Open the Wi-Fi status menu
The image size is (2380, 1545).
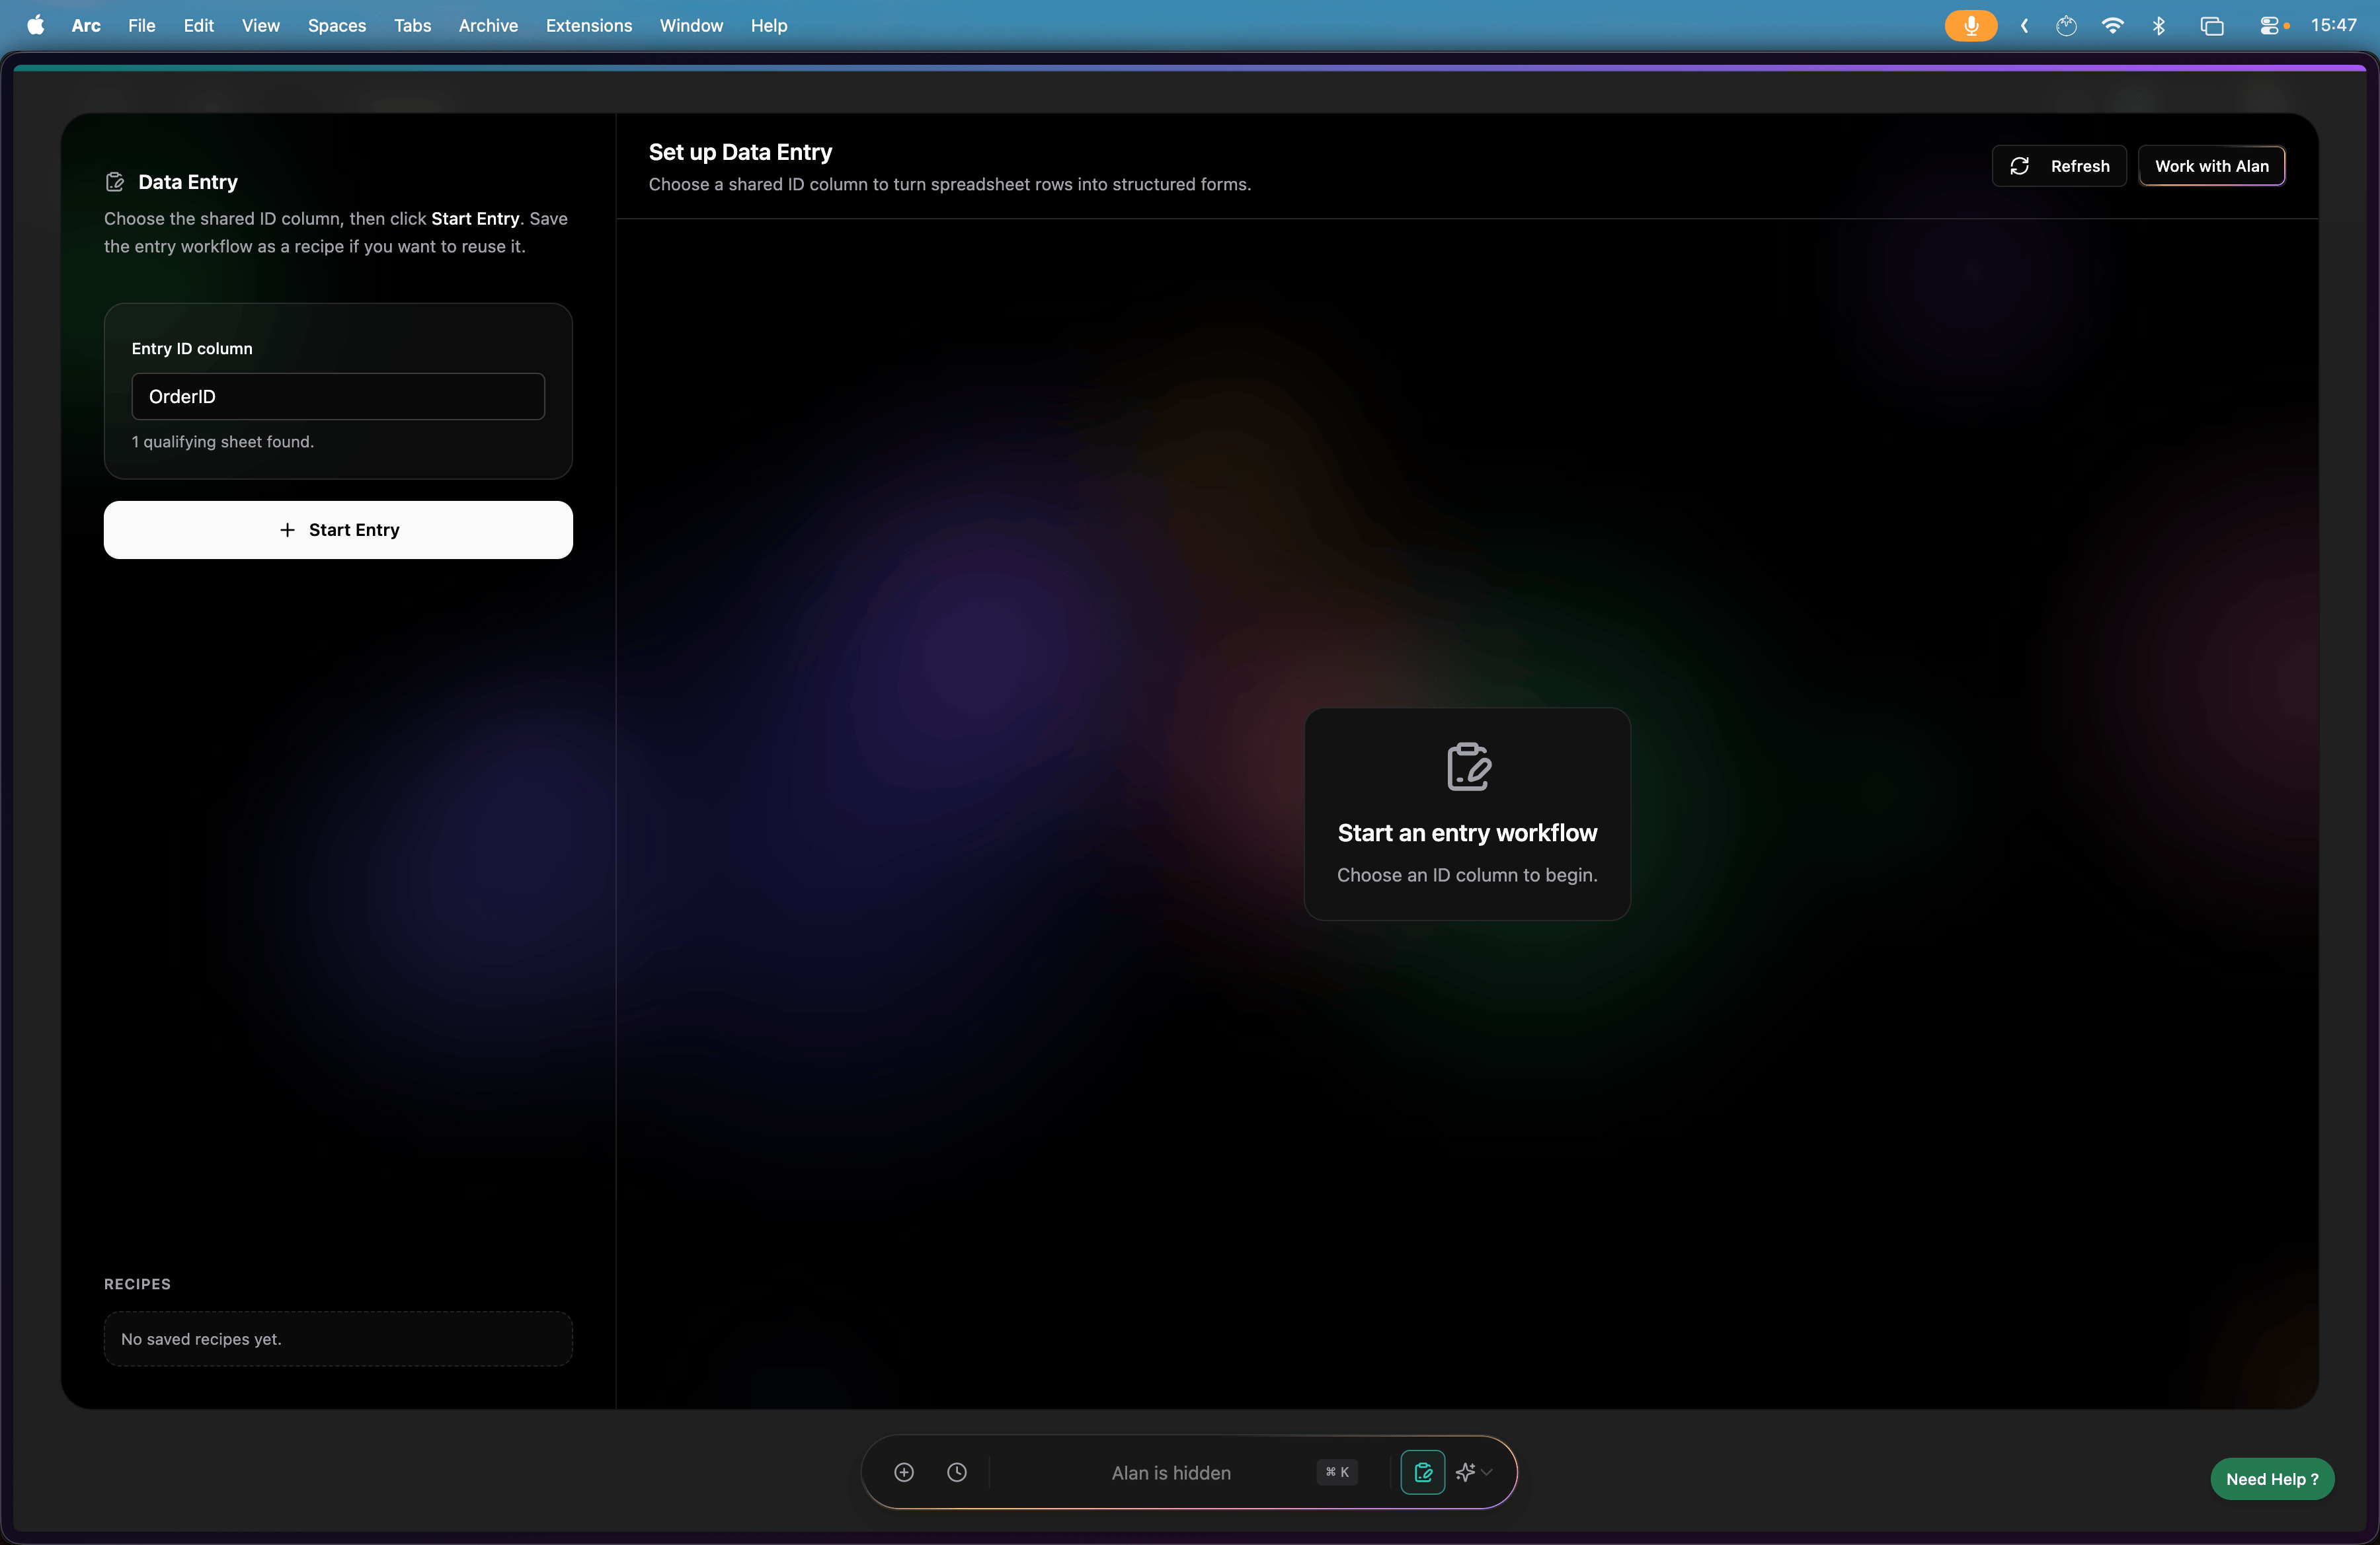tap(2112, 25)
